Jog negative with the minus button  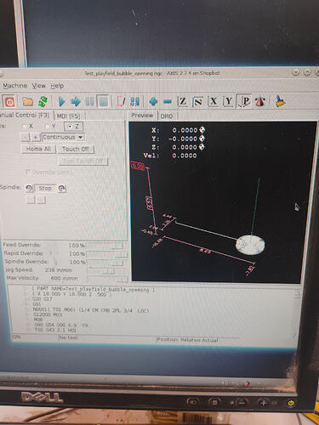point(26,138)
